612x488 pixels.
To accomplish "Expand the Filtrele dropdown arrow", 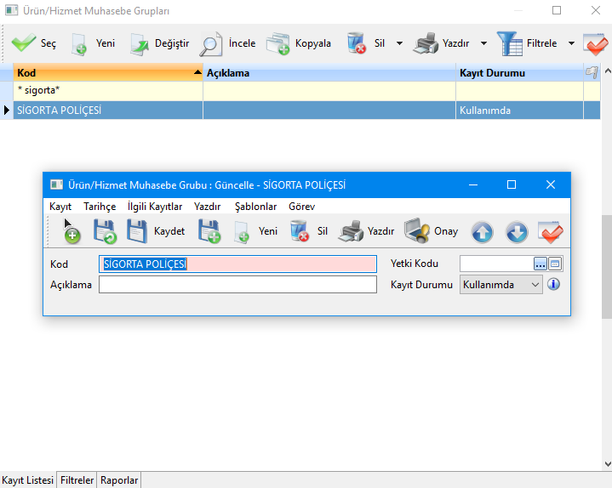I will tap(569, 43).
